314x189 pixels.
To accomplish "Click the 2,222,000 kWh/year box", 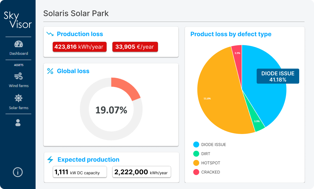I will click(x=141, y=172).
